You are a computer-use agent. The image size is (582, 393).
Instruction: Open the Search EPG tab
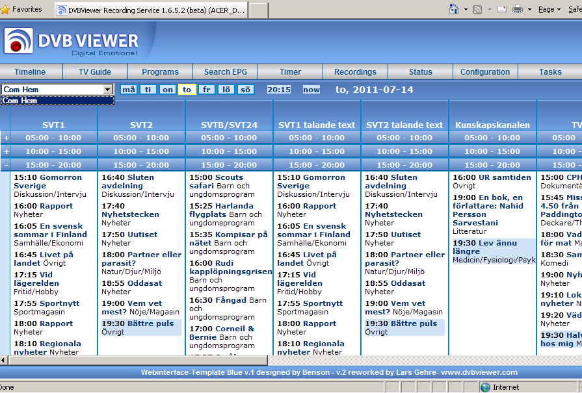(x=225, y=72)
